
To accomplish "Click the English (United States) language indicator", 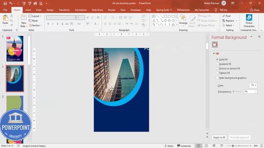I will coord(34,146).
